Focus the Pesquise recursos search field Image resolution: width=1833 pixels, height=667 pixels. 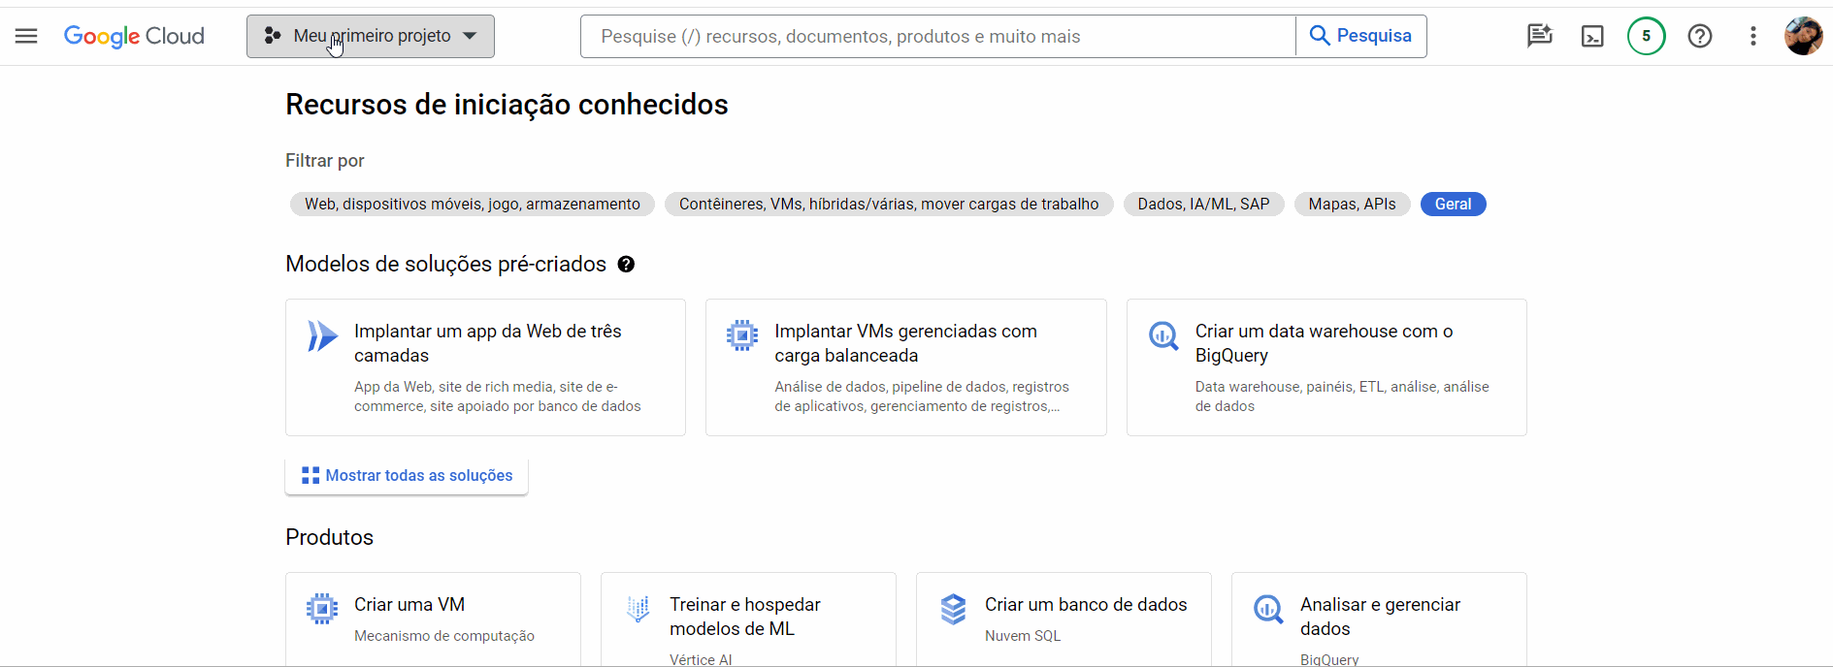[937, 36]
